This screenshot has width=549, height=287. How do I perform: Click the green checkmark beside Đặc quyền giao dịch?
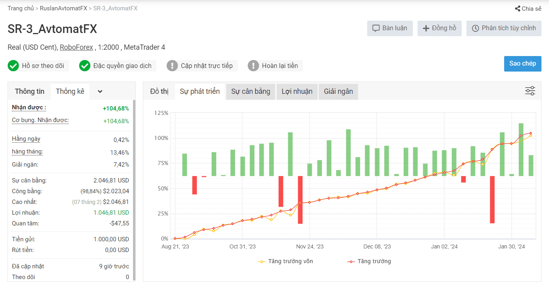coord(85,66)
